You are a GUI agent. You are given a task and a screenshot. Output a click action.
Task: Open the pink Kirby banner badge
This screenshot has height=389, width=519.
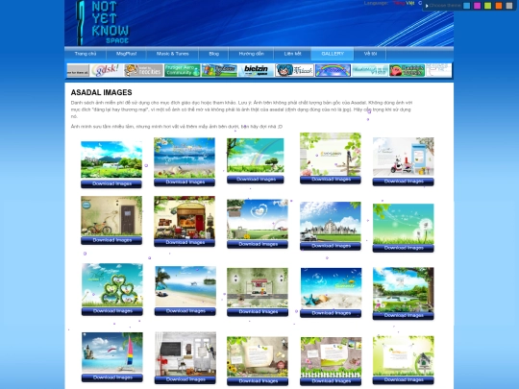point(407,70)
